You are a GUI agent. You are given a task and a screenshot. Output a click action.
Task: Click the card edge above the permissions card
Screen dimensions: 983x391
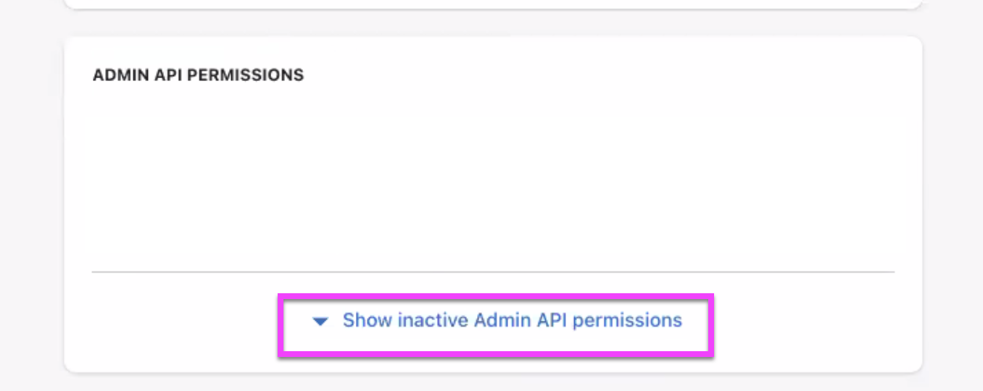(x=493, y=7)
